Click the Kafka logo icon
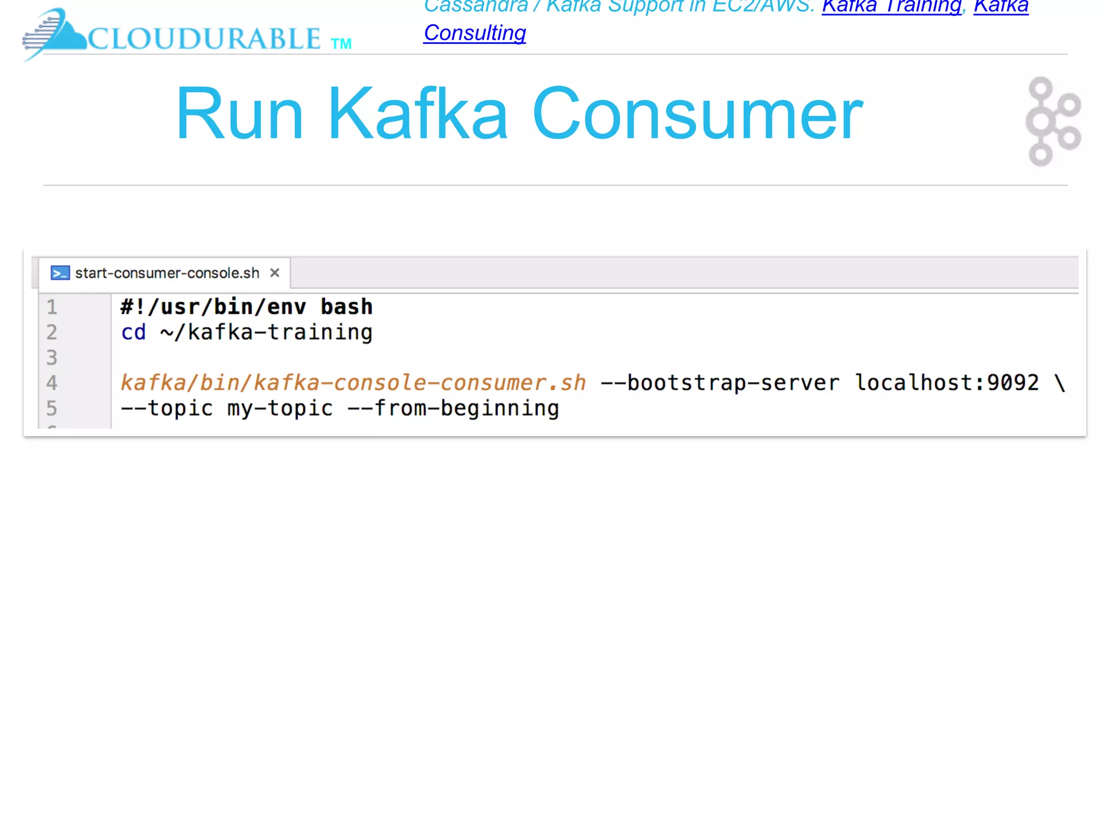The width and height of the screenshot is (1110, 832). [x=1053, y=121]
